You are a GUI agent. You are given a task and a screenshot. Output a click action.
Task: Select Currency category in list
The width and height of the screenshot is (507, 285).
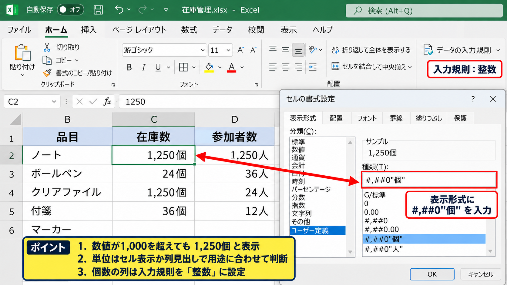[x=298, y=157]
